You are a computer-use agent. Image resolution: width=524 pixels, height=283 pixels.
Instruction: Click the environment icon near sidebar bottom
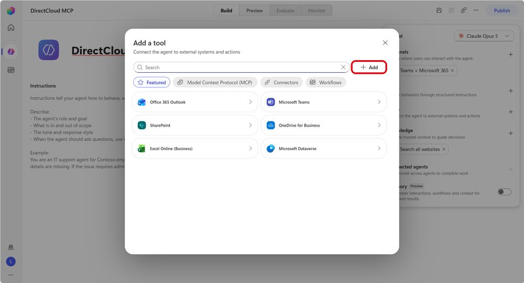(10, 247)
